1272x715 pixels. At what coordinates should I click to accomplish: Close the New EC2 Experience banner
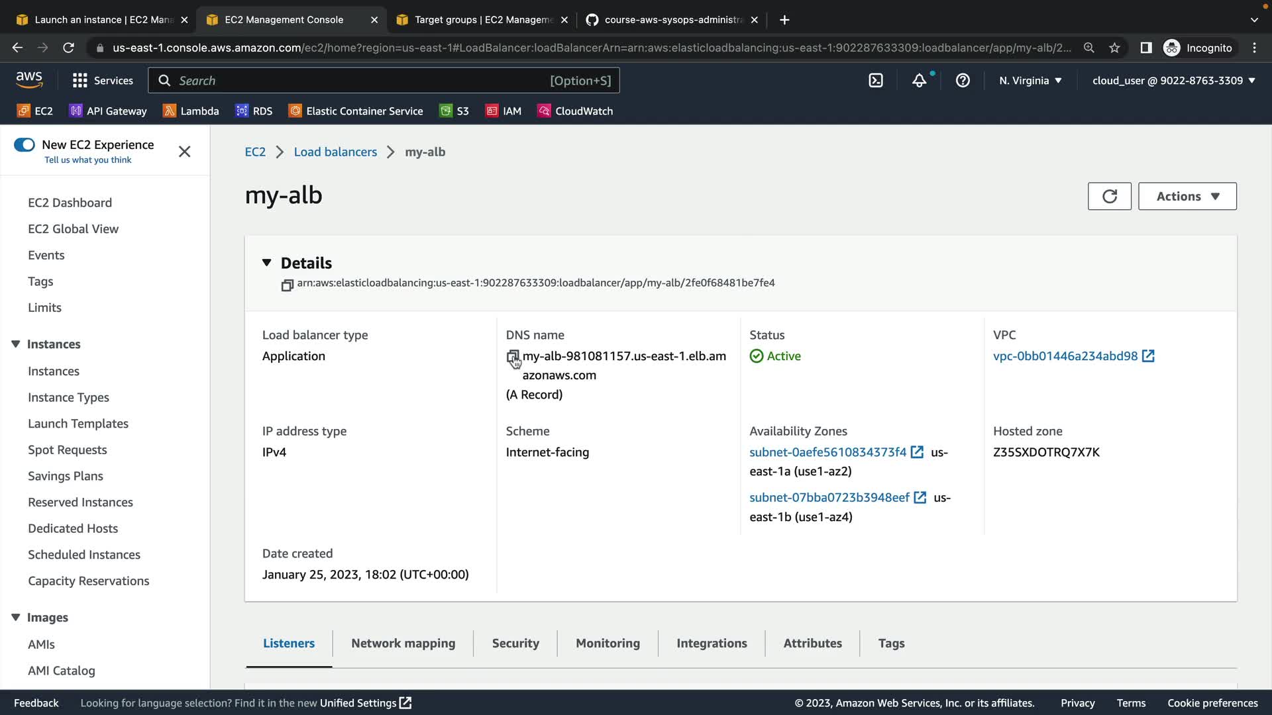pyautogui.click(x=185, y=152)
